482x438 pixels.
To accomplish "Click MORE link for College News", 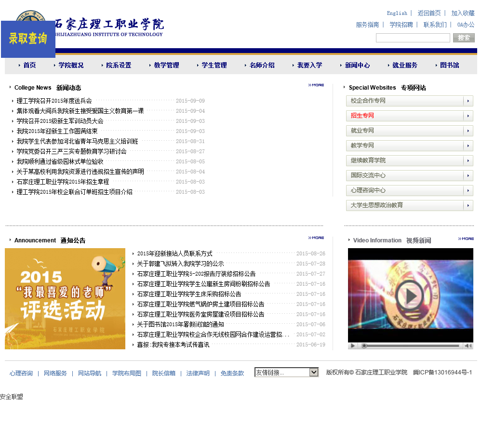I will click(x=316, y=85).
